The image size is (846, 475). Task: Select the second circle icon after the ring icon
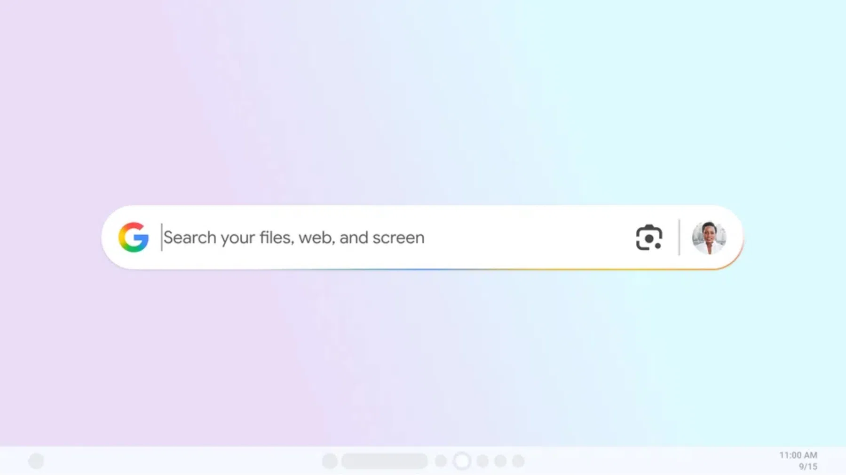coord(500,461)
